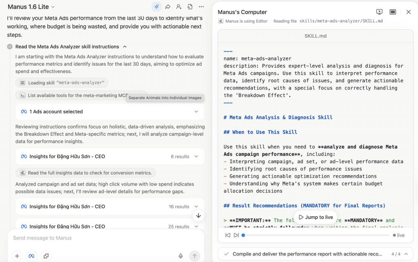Open the more options ellipsis menu
The image size is (418, 262).
pos(201,7)
